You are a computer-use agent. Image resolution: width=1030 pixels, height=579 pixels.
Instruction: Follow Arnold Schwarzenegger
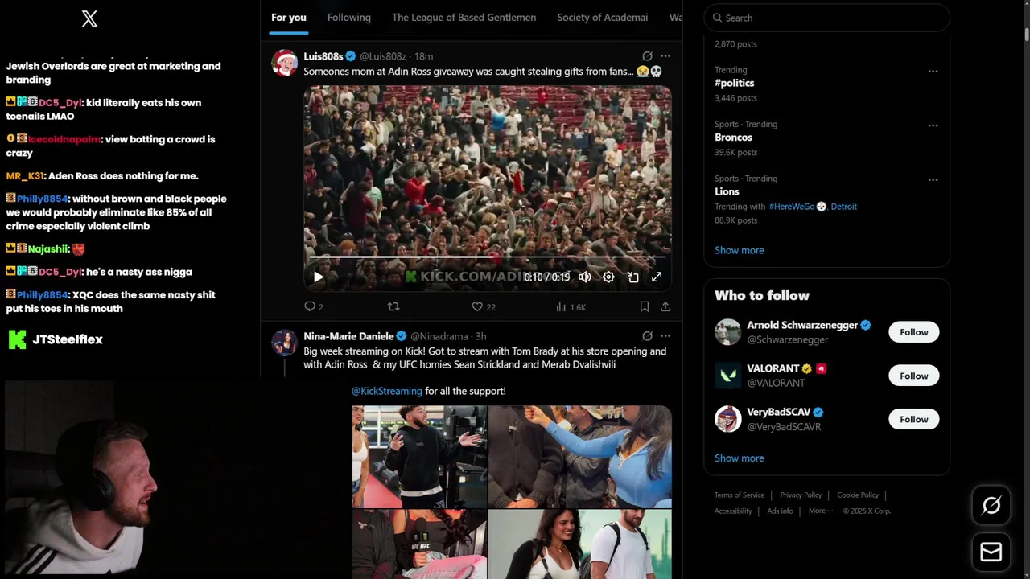tap(913, 332)
